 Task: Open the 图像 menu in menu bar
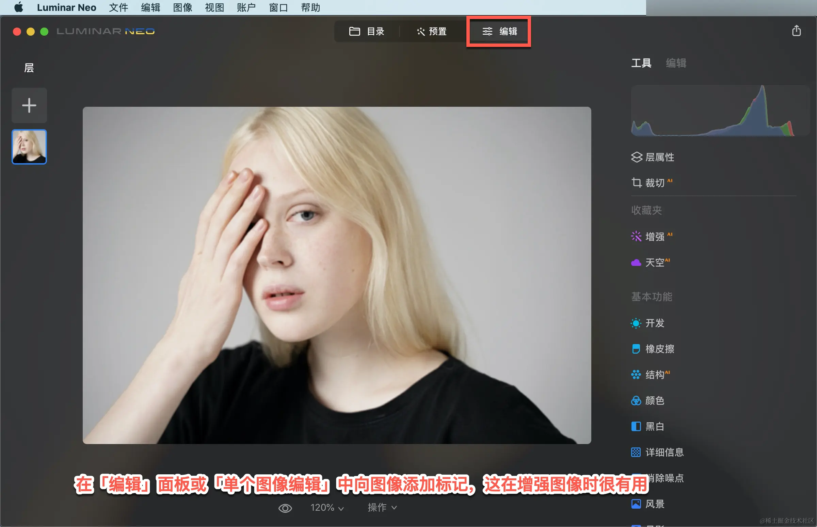pos(182,7)
